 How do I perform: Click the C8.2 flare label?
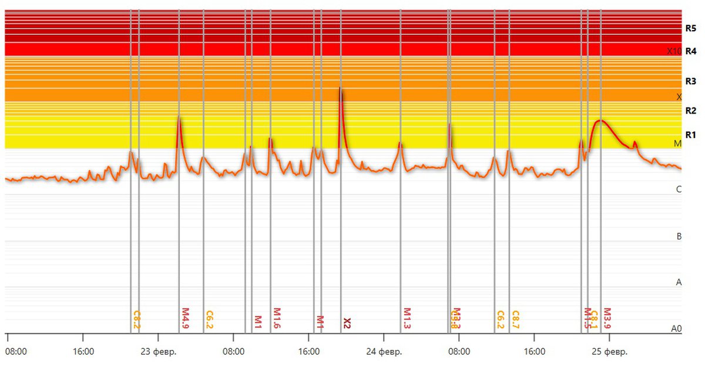137,319
